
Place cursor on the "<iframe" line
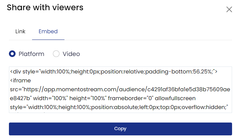tap(20, 80)
